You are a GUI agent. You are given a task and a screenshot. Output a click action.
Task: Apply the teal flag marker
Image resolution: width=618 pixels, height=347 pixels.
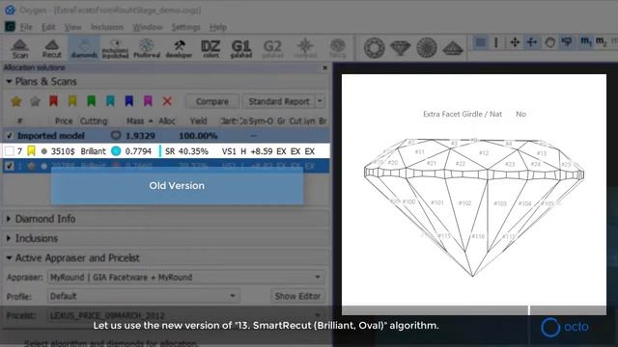(x=110, y=101)
